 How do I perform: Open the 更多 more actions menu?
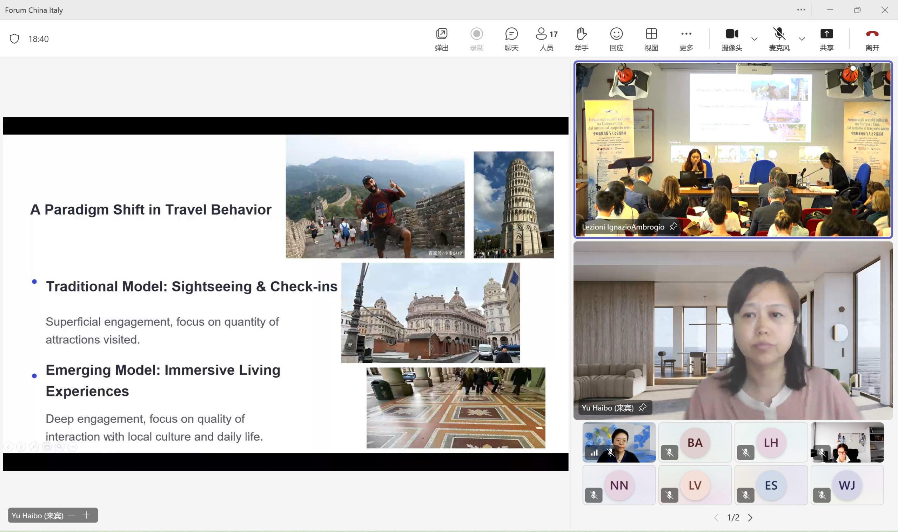pos(686,39)
